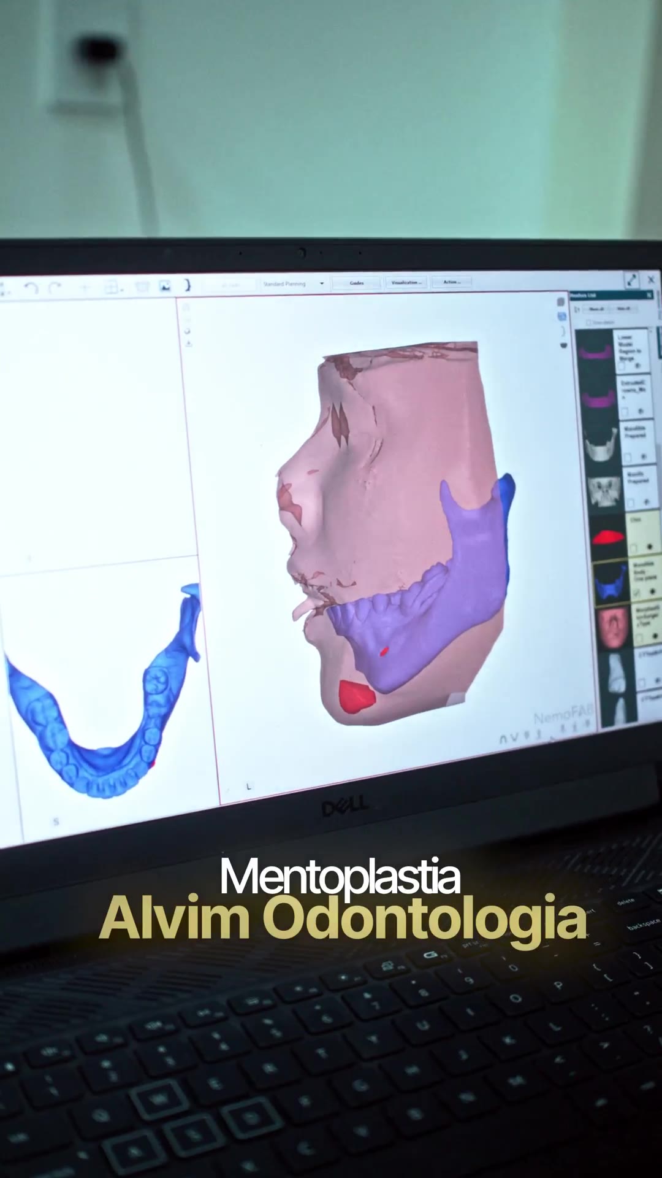Viewport: 662px width, 1178px height.
Task: Toggle visibility eye of Mandible Prepared
Action: (x=644, y=456)
